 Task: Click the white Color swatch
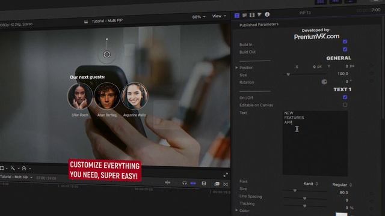point(341,214)
